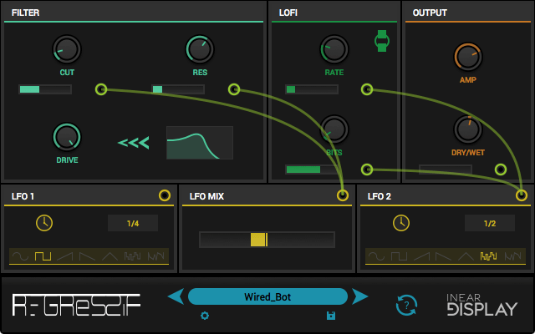Click the filter routing triple-arrow icon

tap(133, 143)
